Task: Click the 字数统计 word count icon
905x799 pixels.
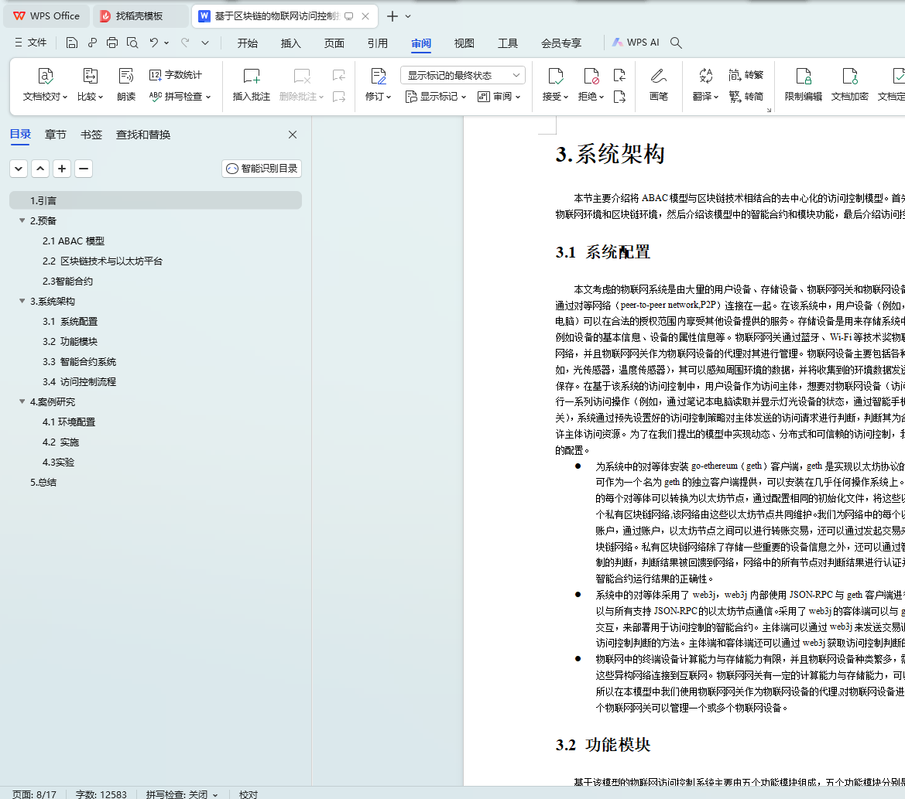Action: [x=156, y=75]
